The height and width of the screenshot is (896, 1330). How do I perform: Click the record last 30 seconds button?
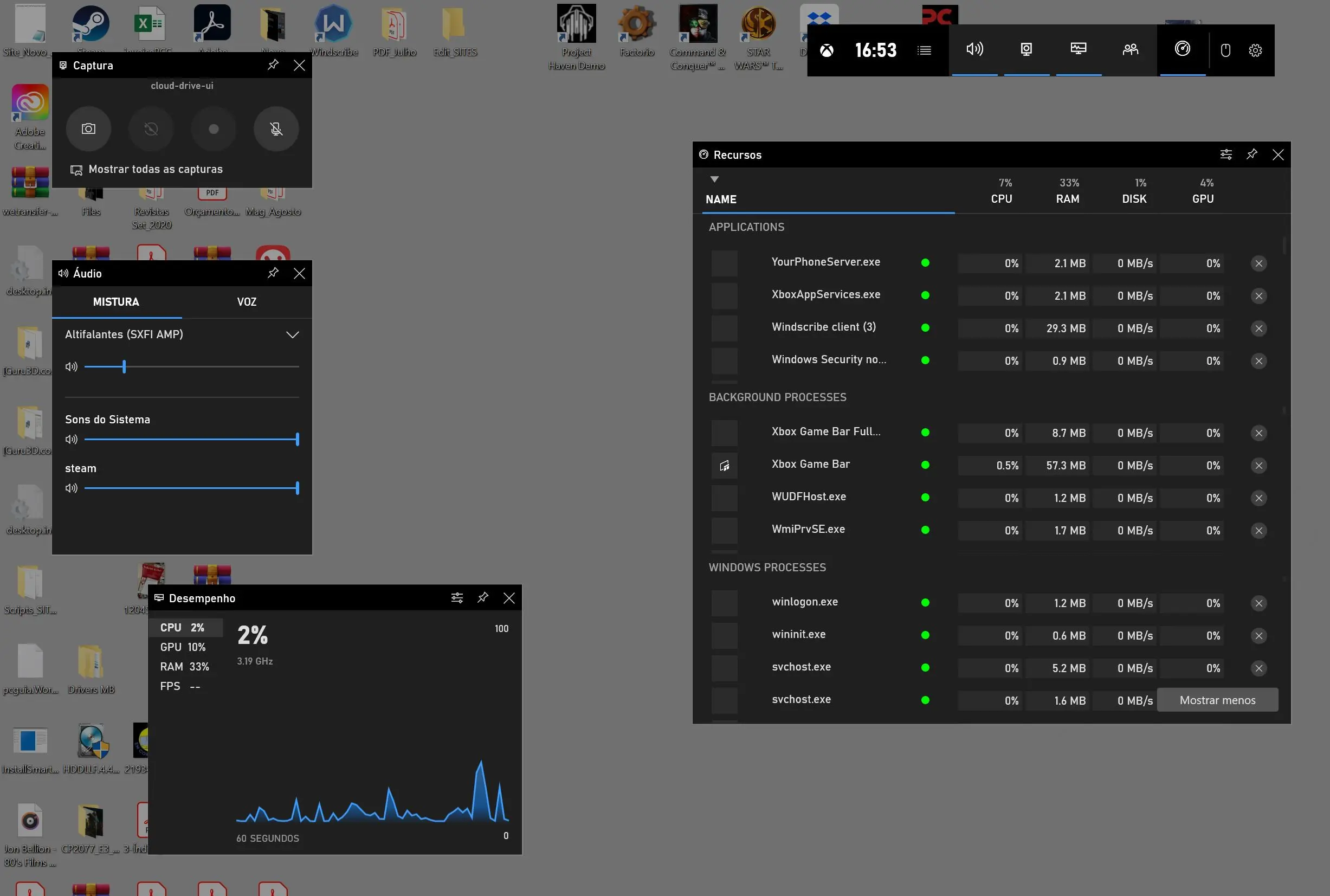pyautogui.click(x=151, y=128)
